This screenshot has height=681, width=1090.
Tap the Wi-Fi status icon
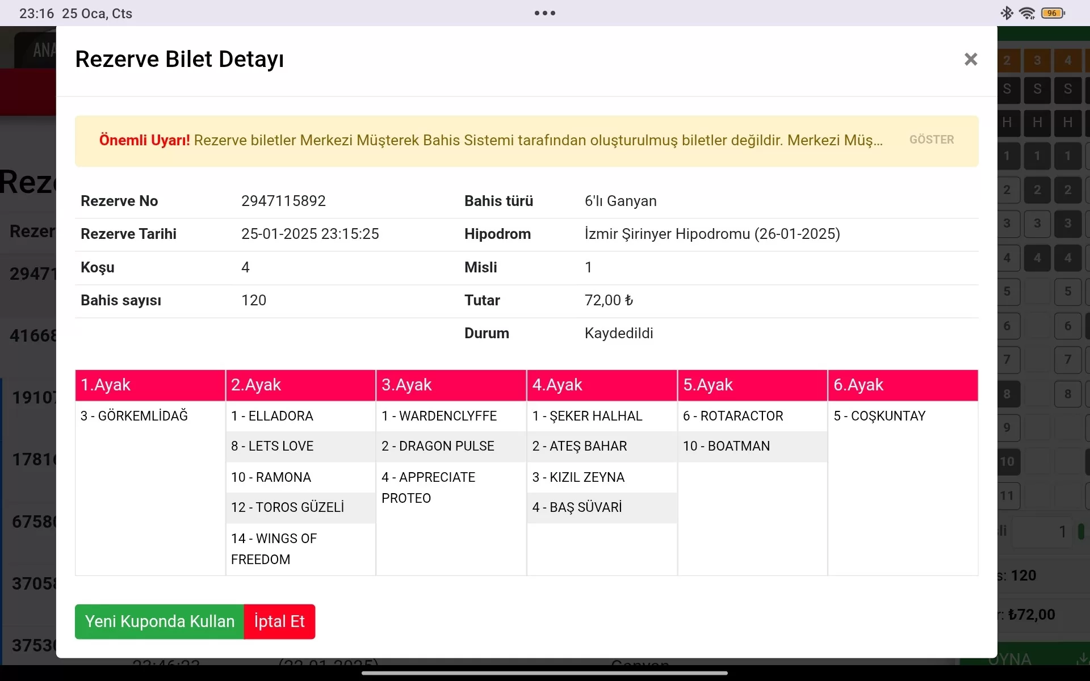coord(1027,13)
